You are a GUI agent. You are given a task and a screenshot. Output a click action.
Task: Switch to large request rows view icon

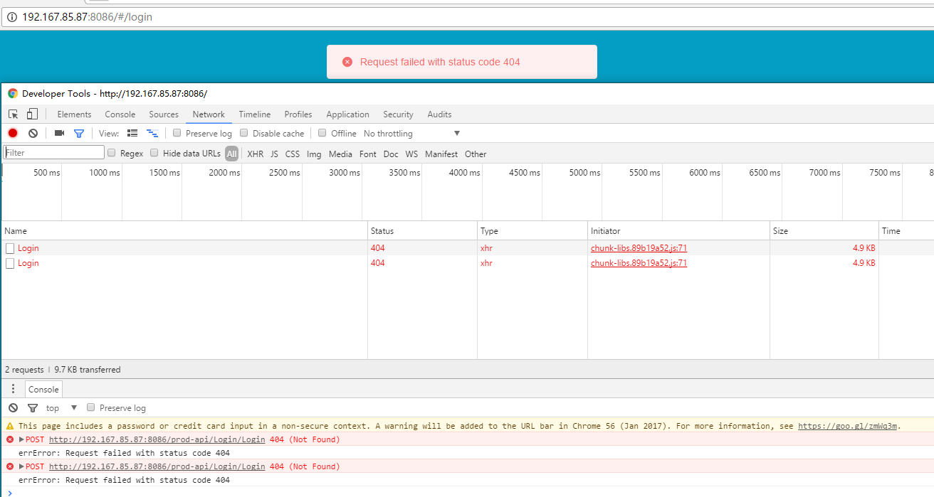pyautogui.click(x=132, y=133)
